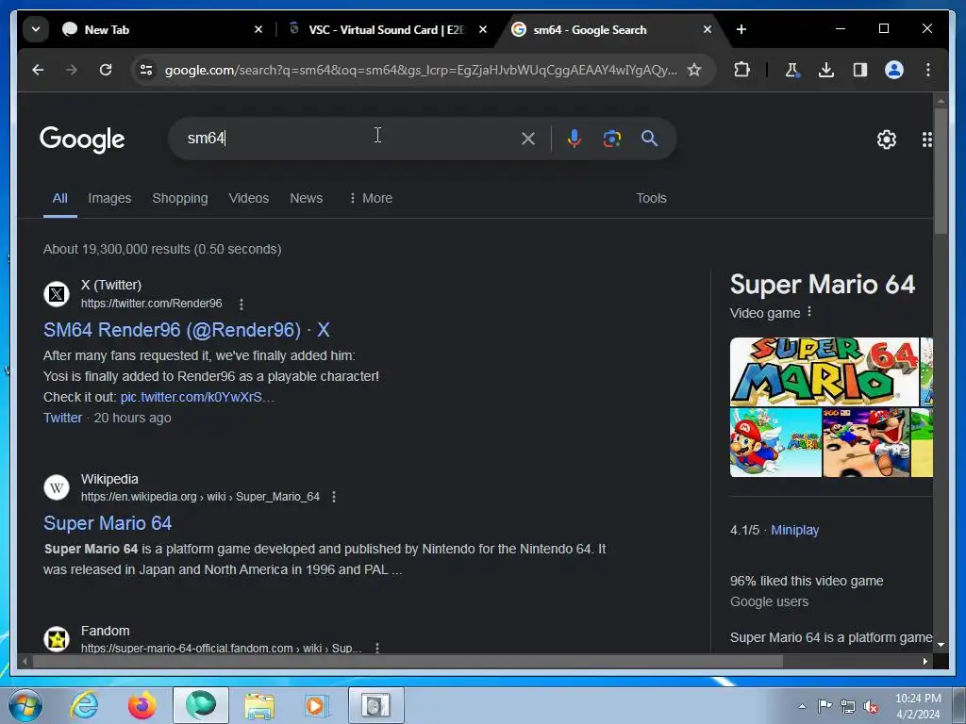Go back to the previous page
Screen dimensions: 966x724
[38, 70]
